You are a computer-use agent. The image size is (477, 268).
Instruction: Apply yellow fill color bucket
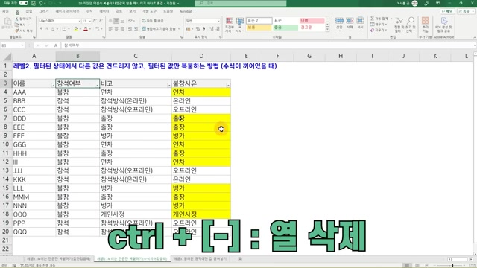coord(76,29)
